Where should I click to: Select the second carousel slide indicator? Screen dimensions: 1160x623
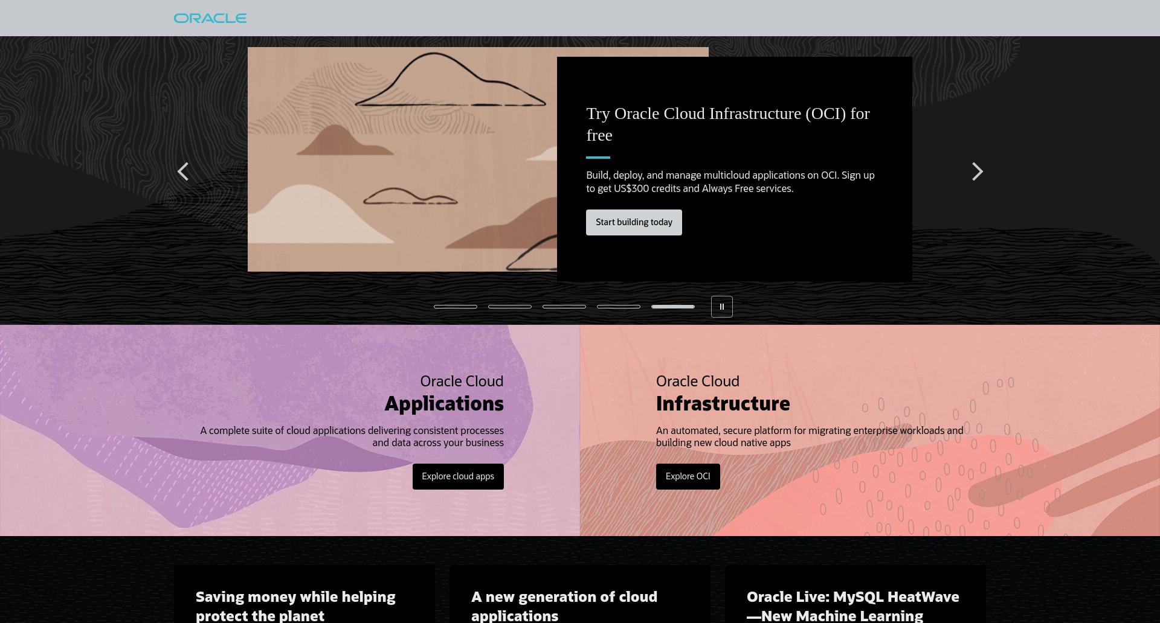coord(510,307)
